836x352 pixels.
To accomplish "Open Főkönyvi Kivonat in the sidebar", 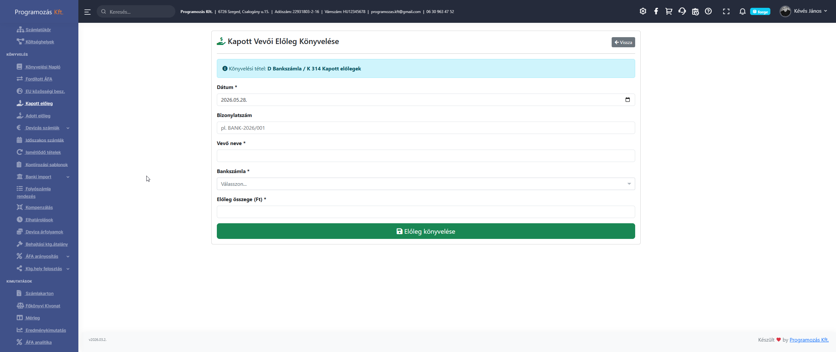I will tap(39, 306).
